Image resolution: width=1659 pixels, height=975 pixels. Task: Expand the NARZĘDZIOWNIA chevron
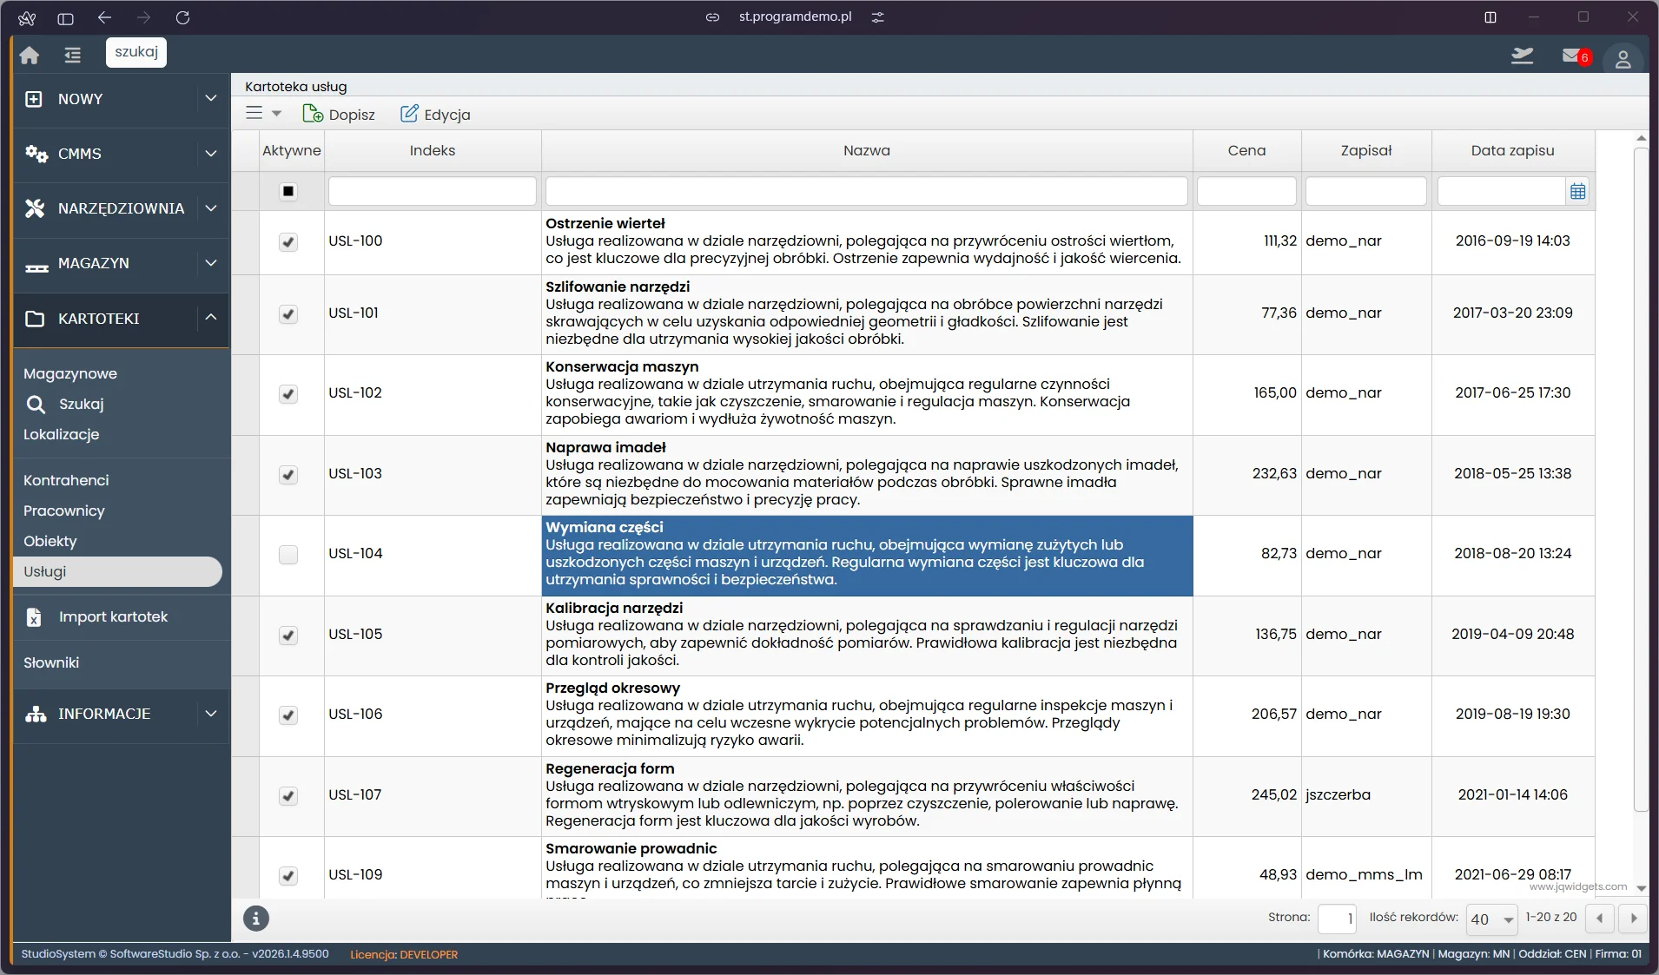click(211, 208)
